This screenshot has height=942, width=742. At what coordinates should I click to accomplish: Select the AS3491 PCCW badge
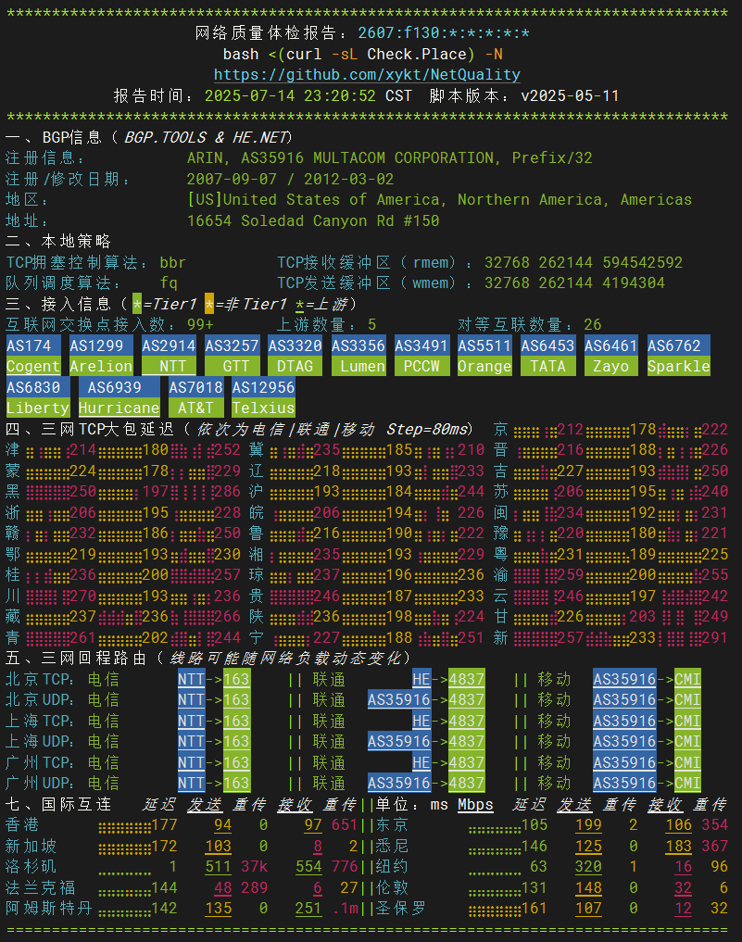click(421, 356)
